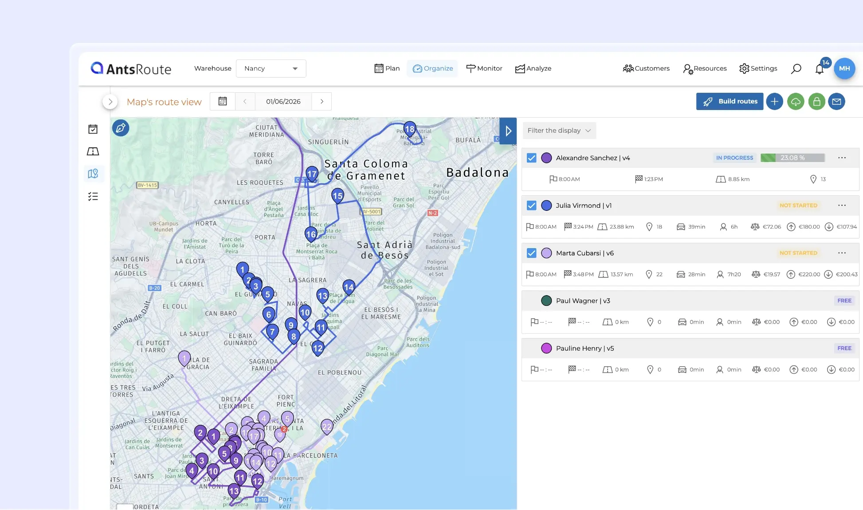Uncheck Marta Cubarsi route checkbox
Screen dimensions: 863x510
point(532,253)
